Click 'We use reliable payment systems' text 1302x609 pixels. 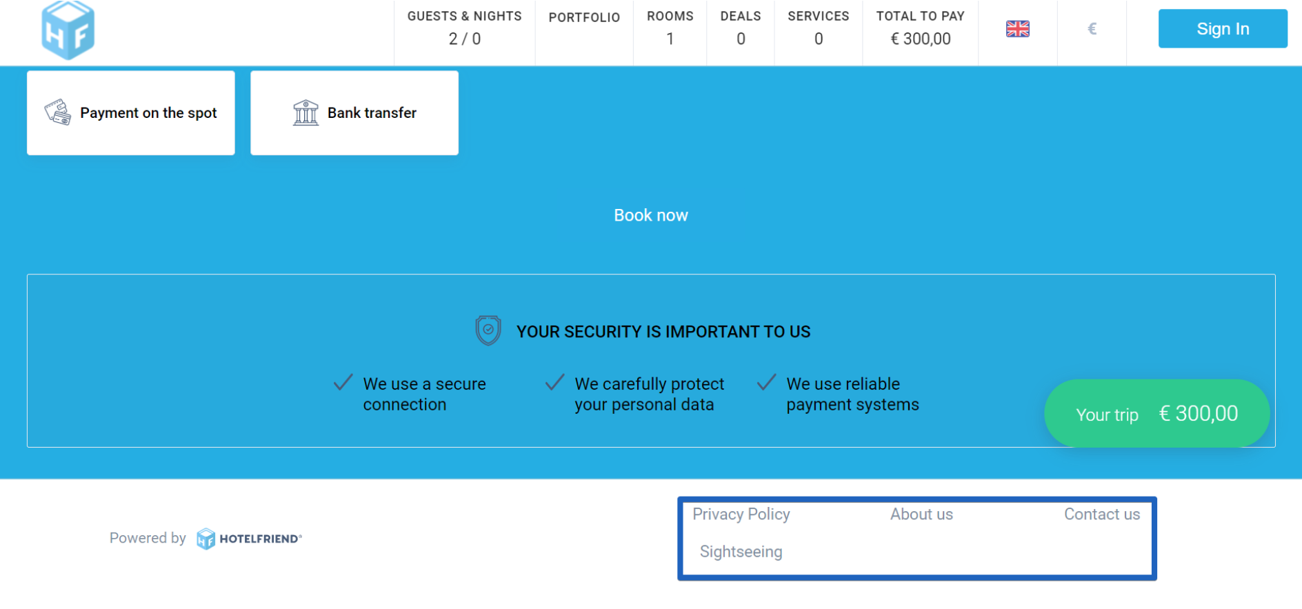[x=852, y=395]
